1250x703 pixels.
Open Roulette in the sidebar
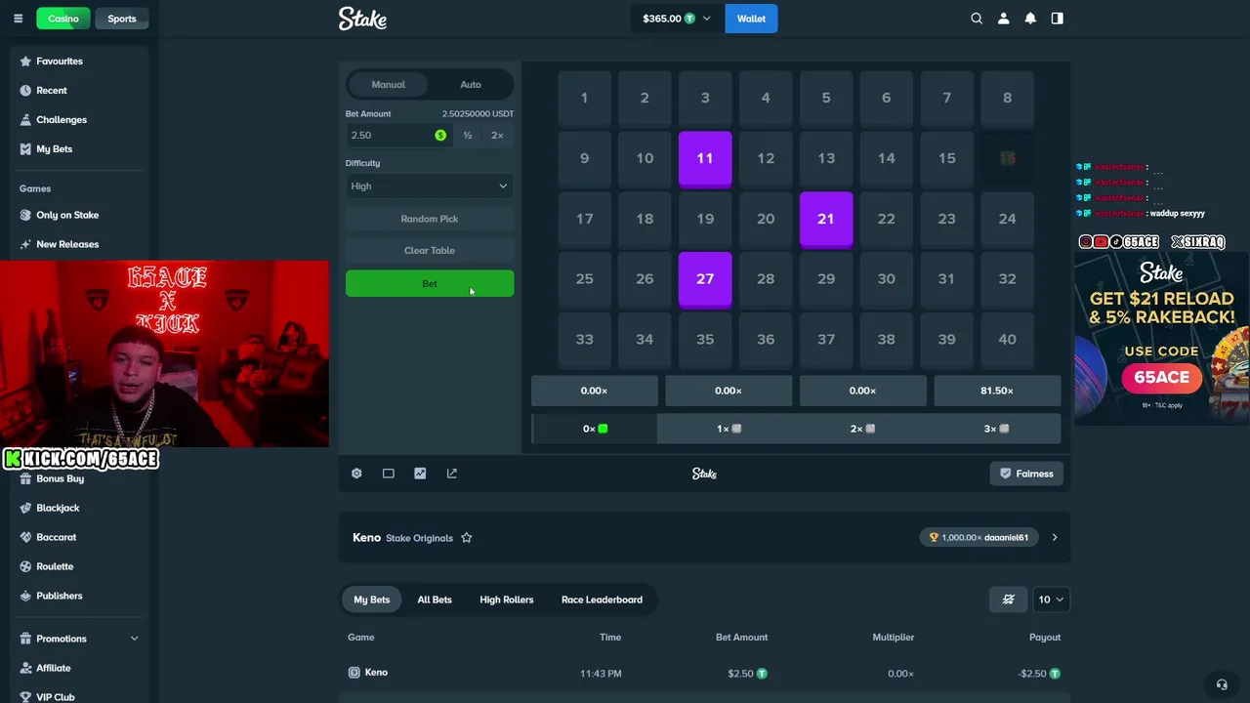click(55, 566)
